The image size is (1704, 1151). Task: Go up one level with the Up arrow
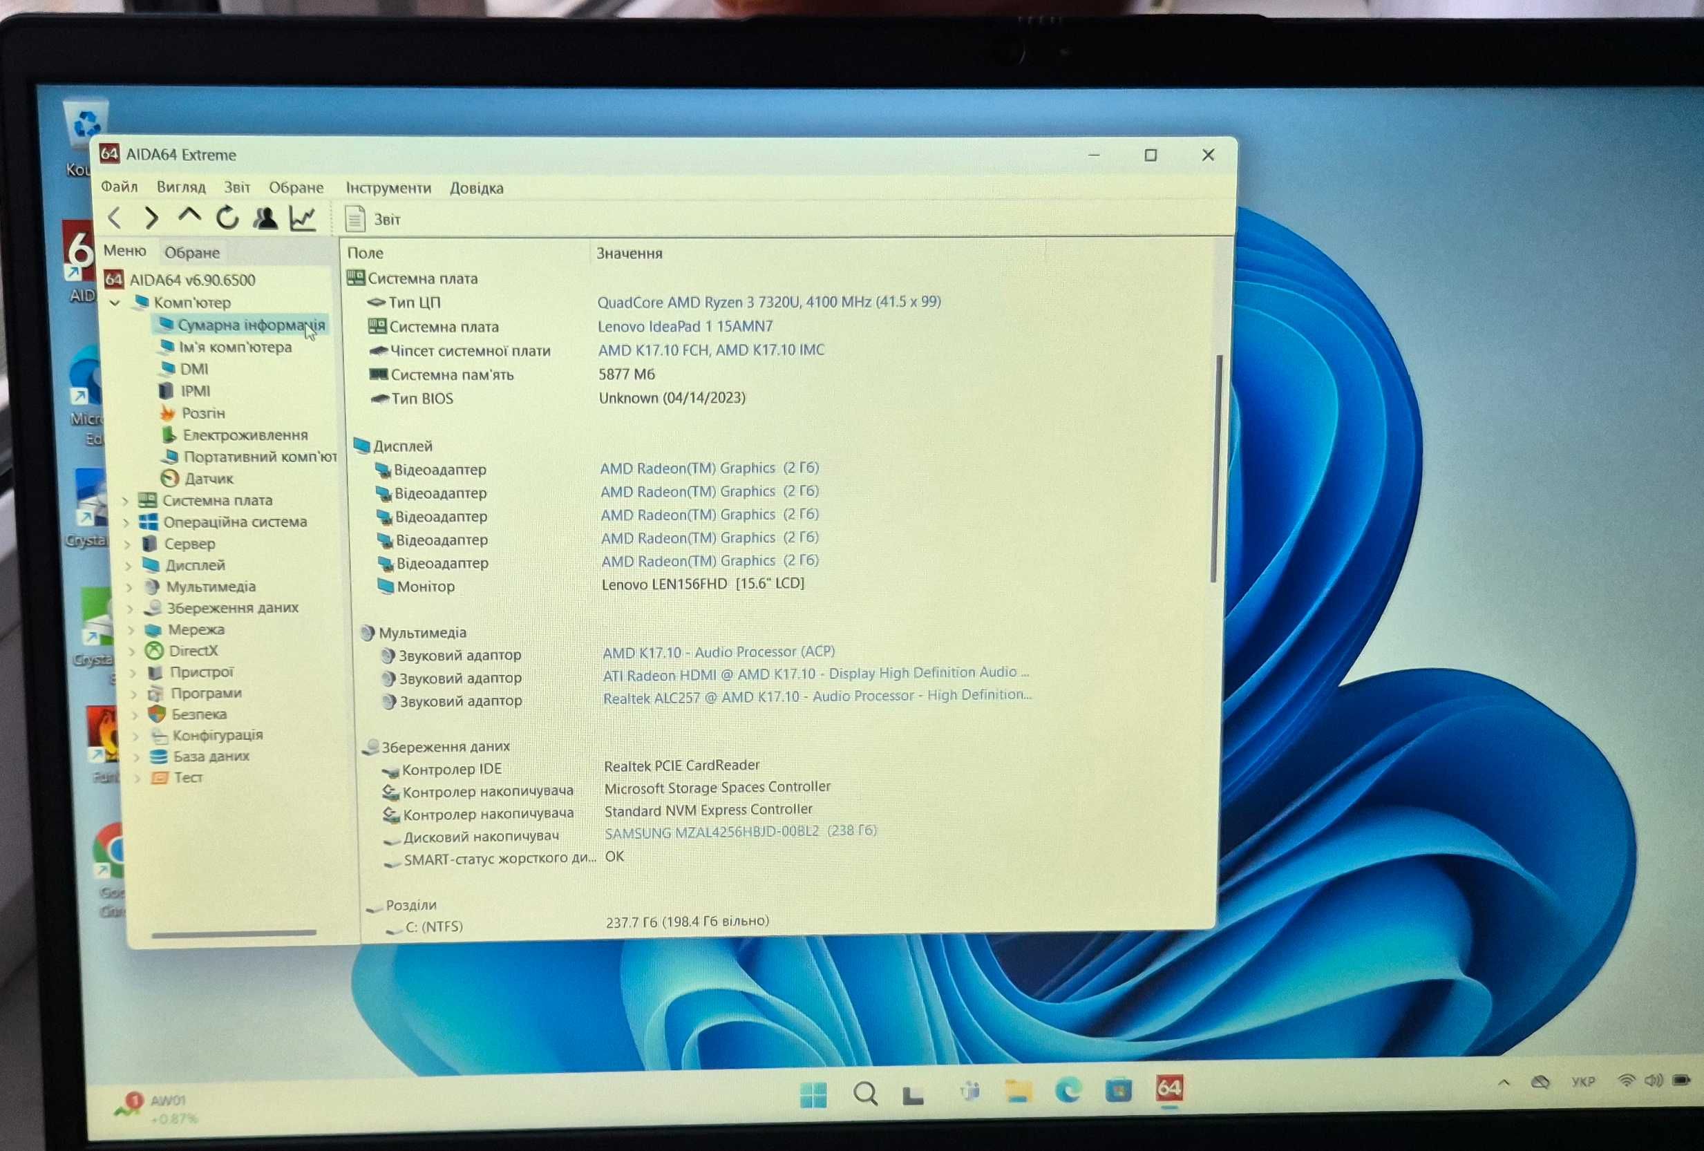click(x=189, y=216)
